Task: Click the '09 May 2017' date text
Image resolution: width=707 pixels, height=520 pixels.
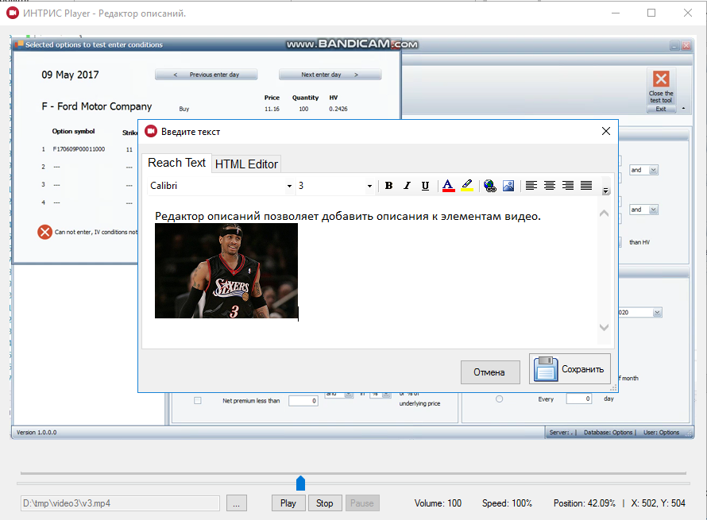Action: click(x=70, y=75)
